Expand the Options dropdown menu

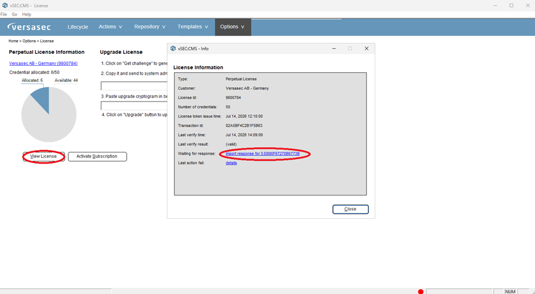point(233,27)
